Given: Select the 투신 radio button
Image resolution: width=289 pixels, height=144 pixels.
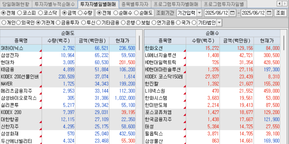Looking at the screenshot, I should [83, 23].
